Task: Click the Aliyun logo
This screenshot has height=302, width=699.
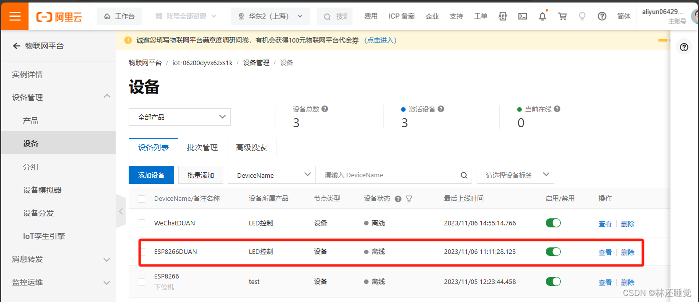Action: pyautogui.click(x=58, y=17)
